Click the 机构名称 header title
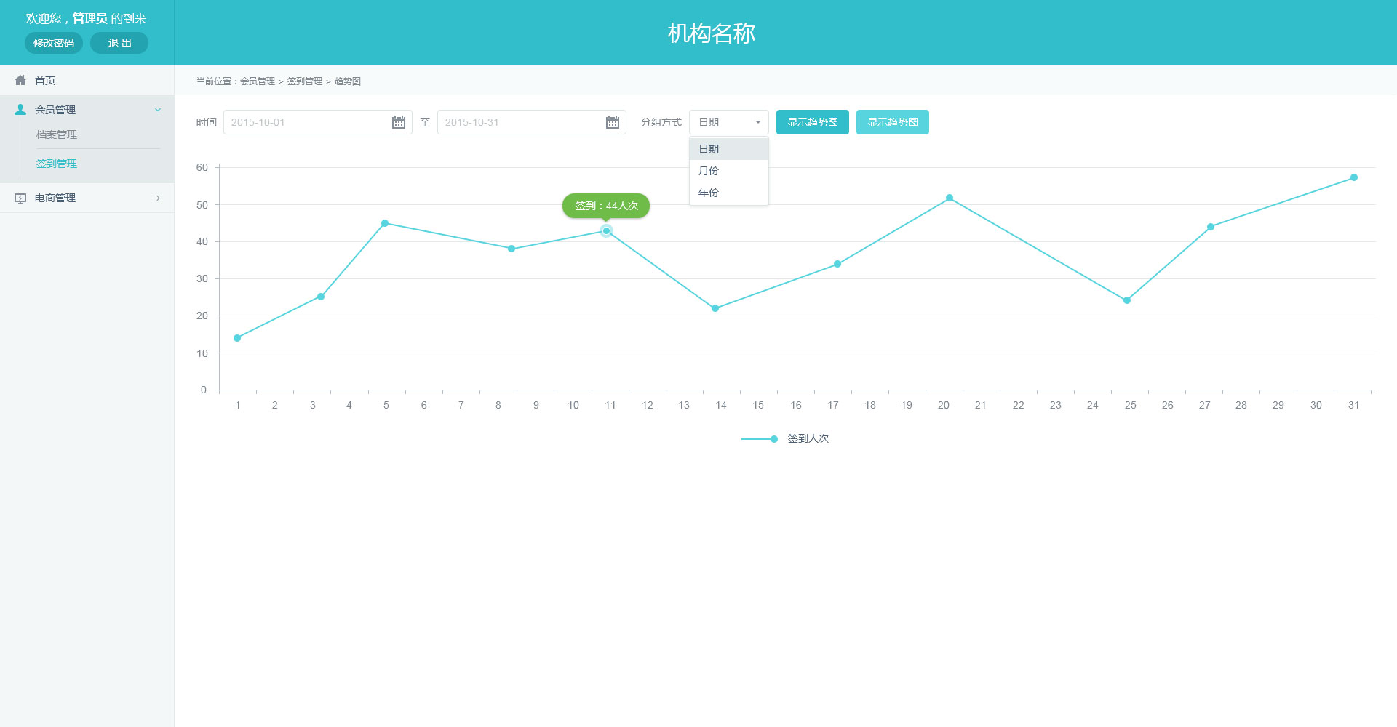The height and width of the screenshot is (727, 1397). point(712,33)
